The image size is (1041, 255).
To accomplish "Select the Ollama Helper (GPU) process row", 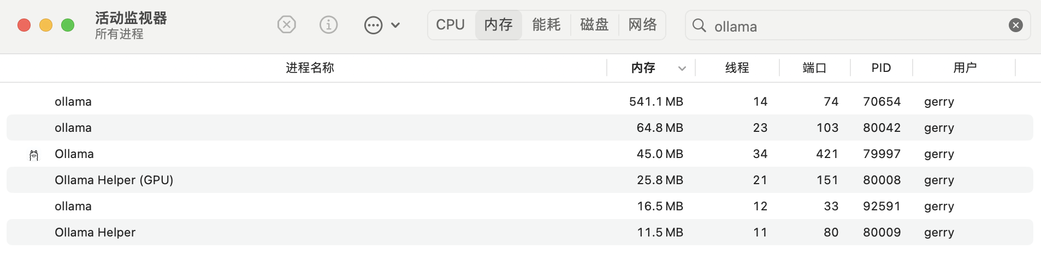I will [x=520, y=180].
